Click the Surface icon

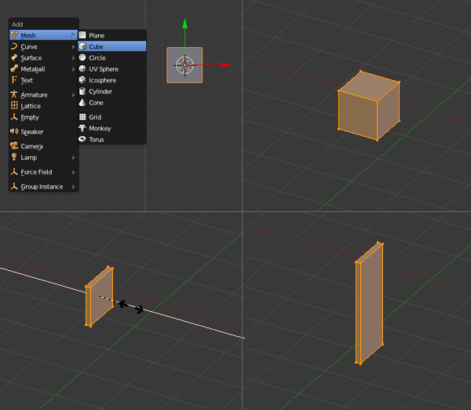[14, 57]
